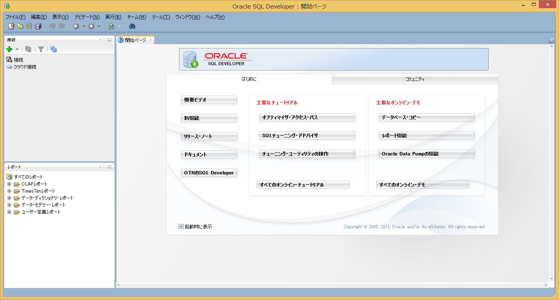Toggle the 起動時に表示 checkbox
This screenshot has height=300, width=559.
pyautogui.click(x=181, y=226)
